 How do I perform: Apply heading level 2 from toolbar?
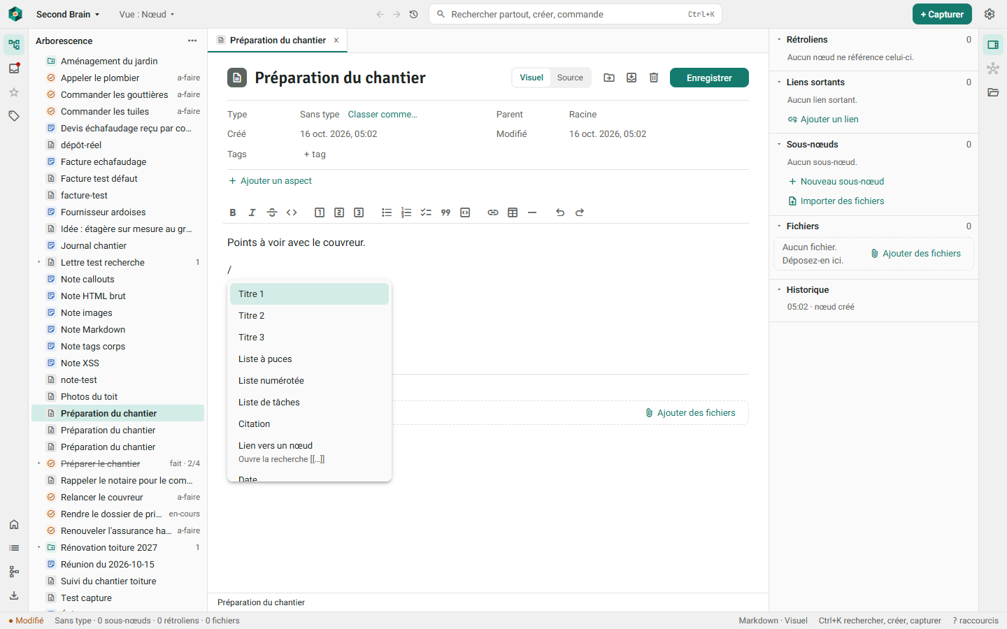[339, 212]
